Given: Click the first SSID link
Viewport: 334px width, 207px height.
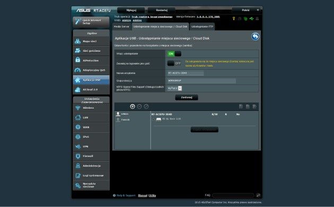Looking at the screenshot, I should [x=127, y=21].
